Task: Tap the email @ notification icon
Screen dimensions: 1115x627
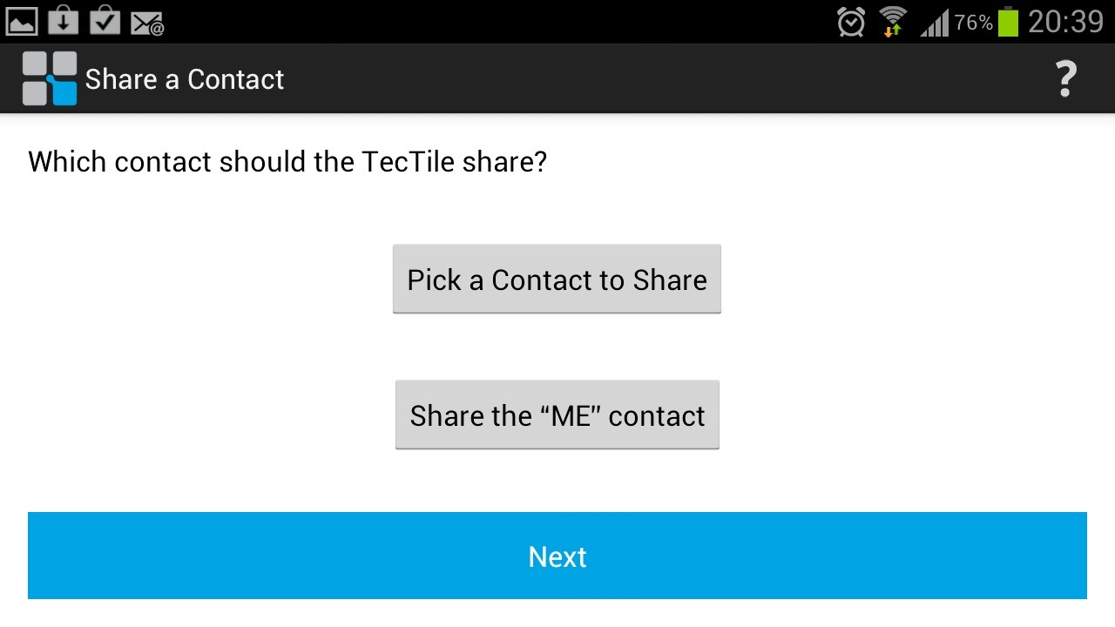Action: [x=147, y=24]
